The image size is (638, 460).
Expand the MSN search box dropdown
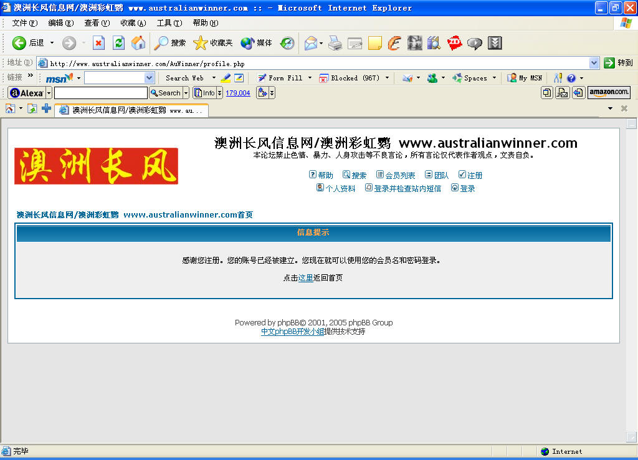tap(149, 78)
